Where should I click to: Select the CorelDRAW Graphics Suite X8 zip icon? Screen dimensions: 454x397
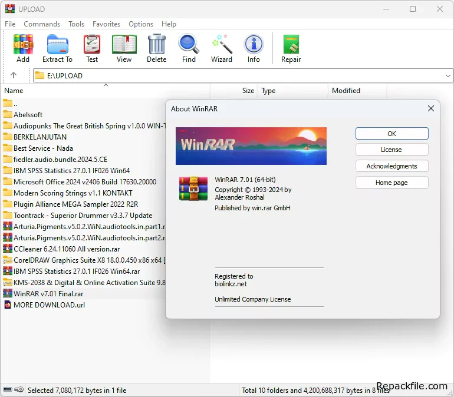point(8,260)
